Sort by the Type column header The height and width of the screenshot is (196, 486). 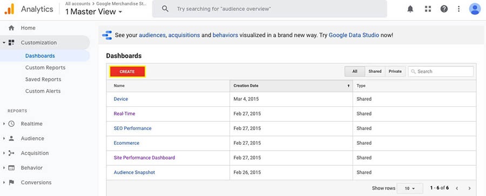(x=414, y=86)
